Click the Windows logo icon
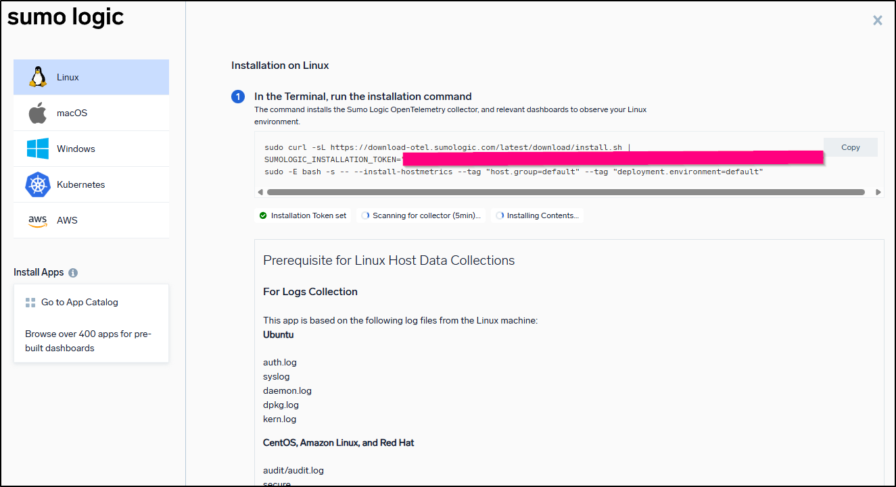This screenshot has height=487, width=896. tap(38, 149)
